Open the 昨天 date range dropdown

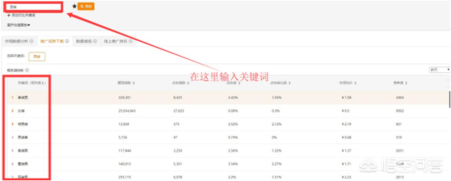tap(440, 70)
